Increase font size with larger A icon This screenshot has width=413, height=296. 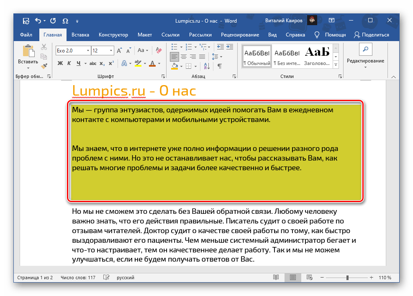point(119,50)
